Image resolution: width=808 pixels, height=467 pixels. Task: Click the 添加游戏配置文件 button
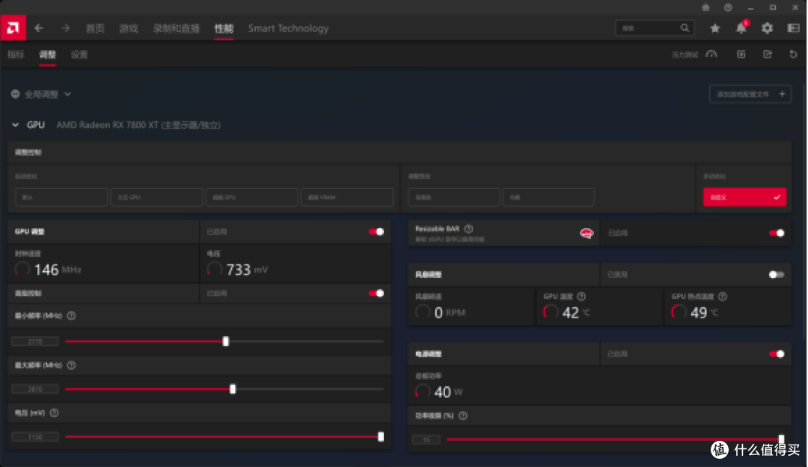(750, 94)
